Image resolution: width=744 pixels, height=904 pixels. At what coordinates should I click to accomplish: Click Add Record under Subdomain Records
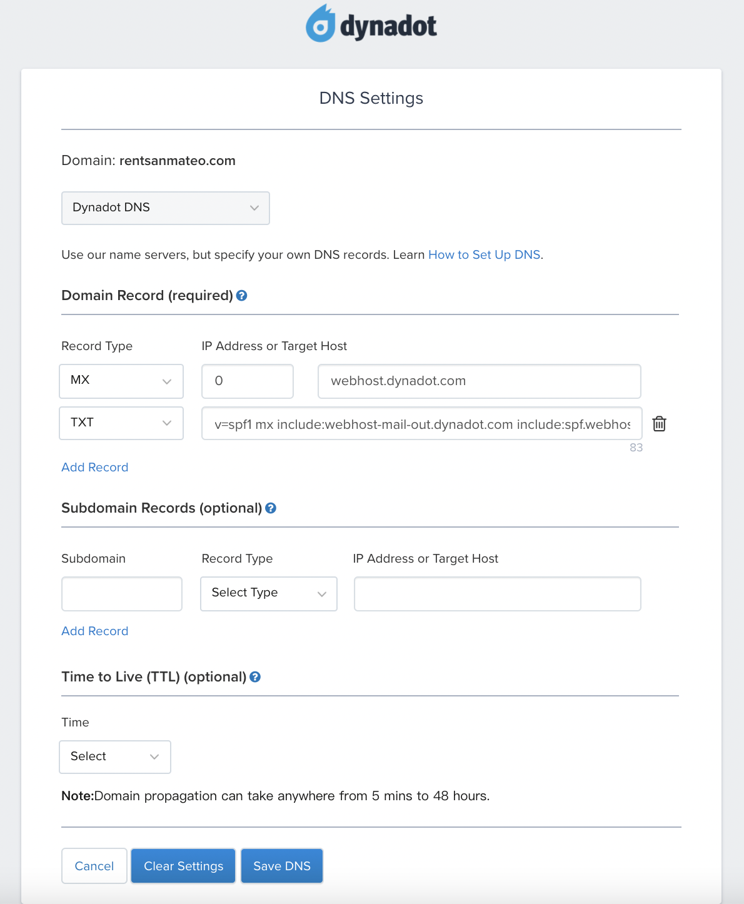click(95, 631)
